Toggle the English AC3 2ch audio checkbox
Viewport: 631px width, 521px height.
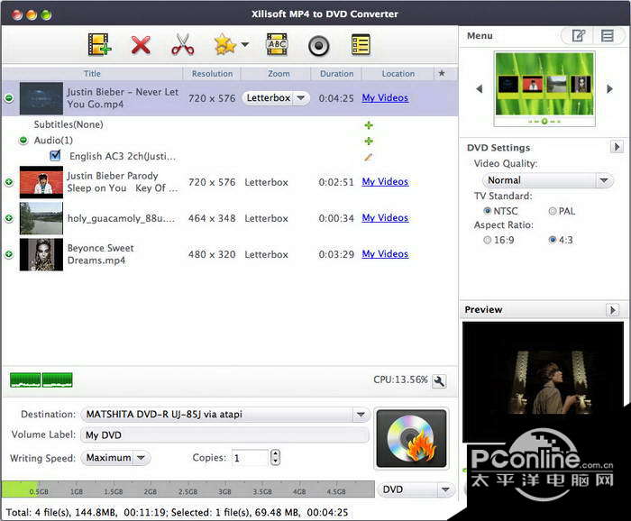pos(55,155)
